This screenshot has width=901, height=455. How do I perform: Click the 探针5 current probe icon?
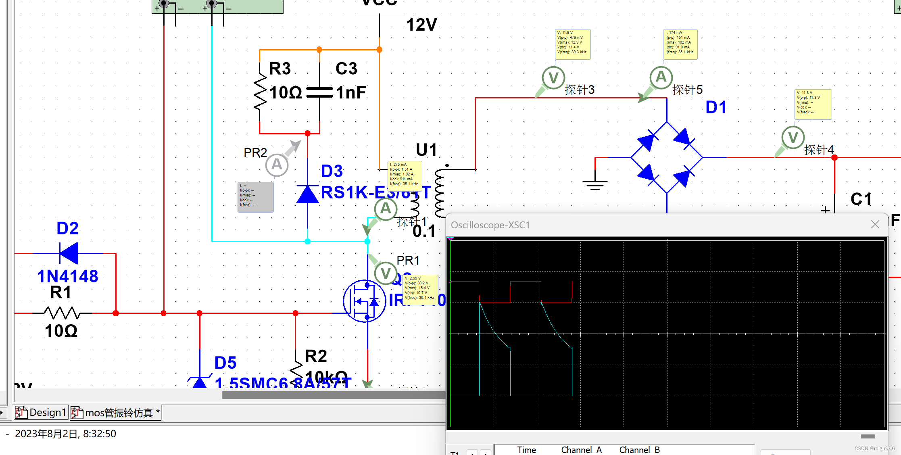pos(661,77)
